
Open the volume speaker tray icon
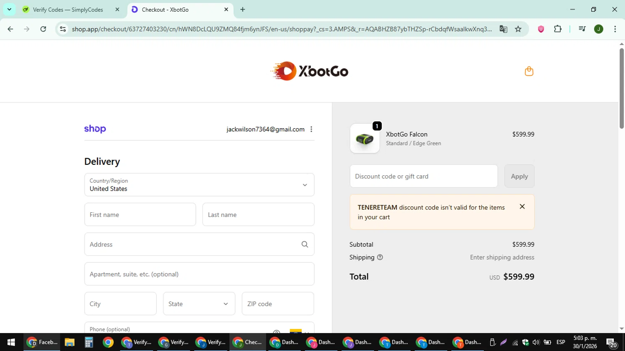point(536,342)
